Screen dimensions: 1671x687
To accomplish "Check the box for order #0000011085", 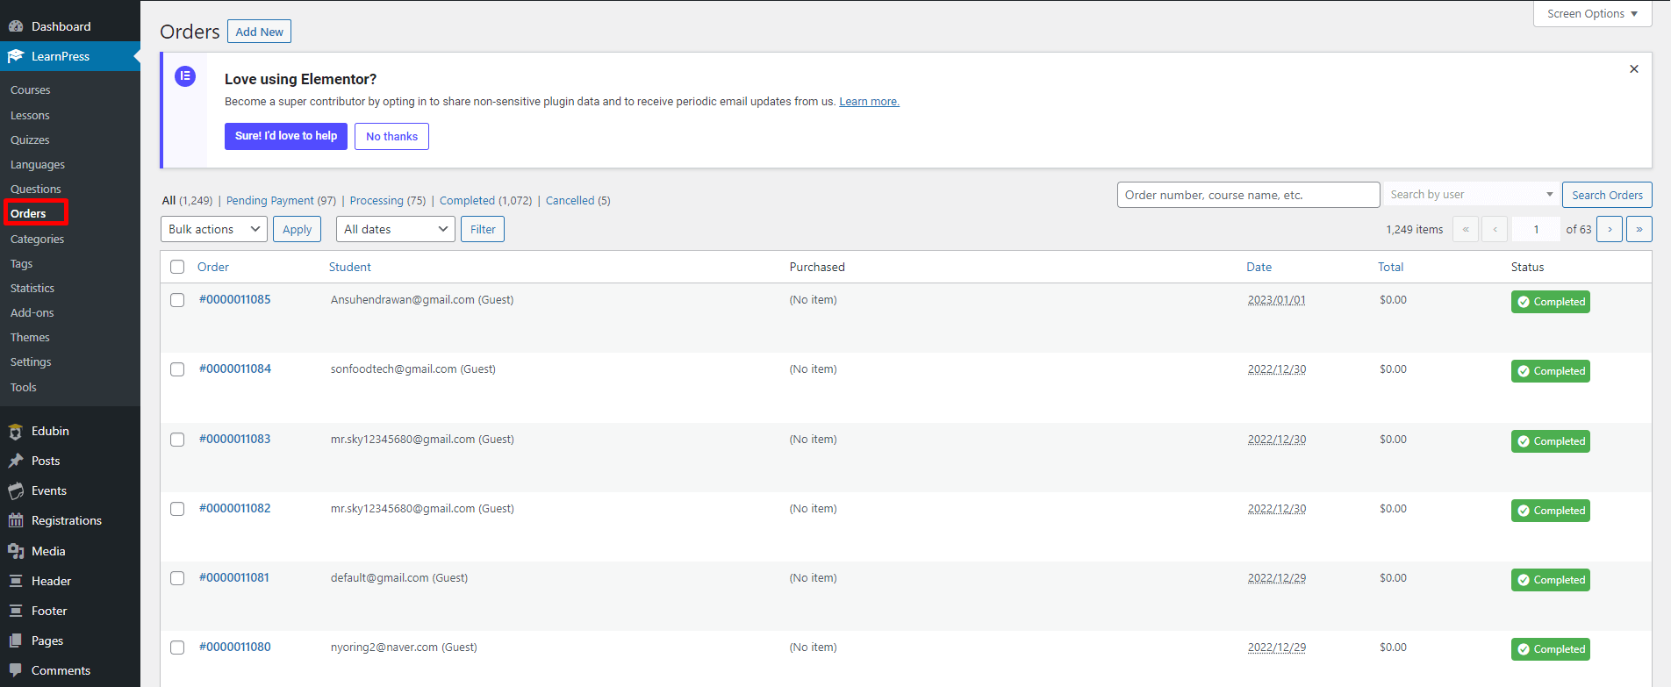I will point(177,300).
